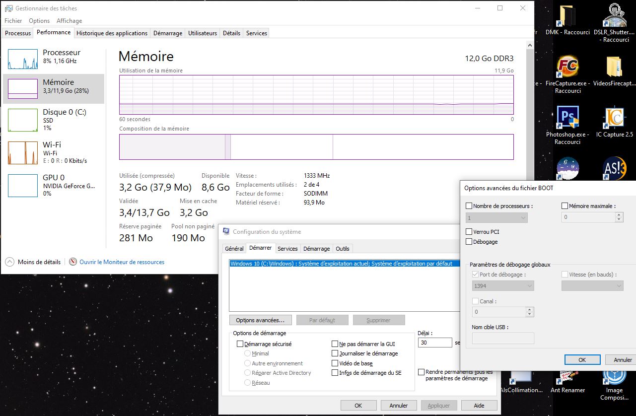Viewport: 636px width, 416px height.
Task: Open the Utilisateurs tab
Action: point(203,33)
